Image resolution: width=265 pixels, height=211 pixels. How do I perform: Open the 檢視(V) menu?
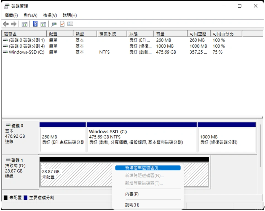click(50, 15)
